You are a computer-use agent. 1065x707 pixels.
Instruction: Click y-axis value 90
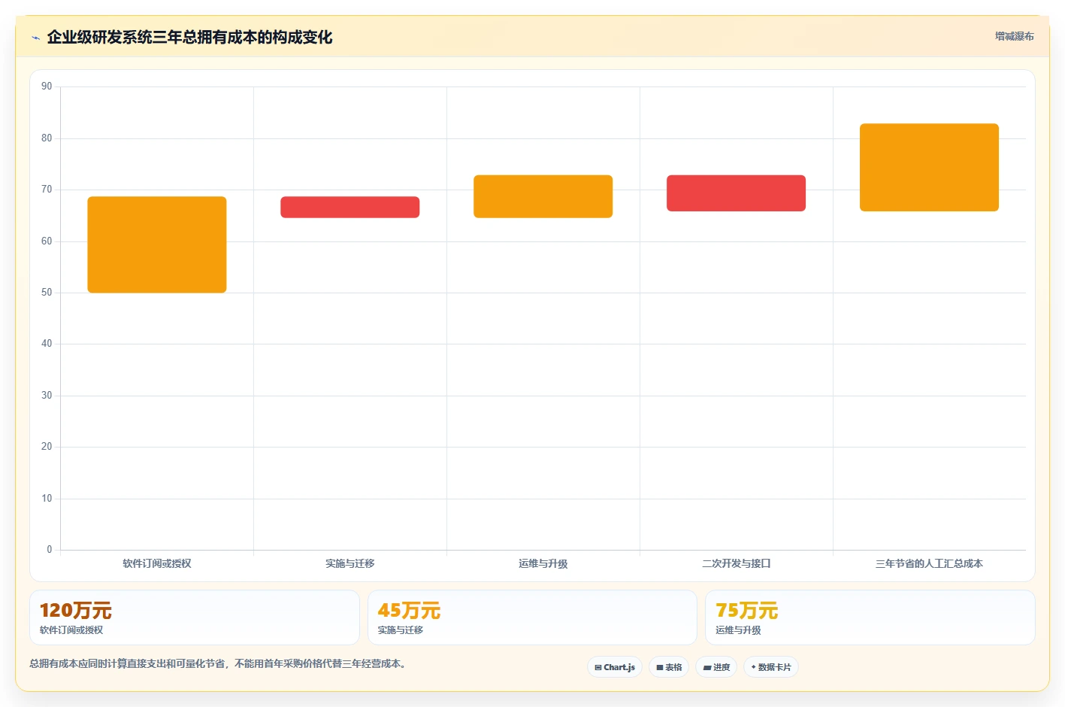(x=47, y=86)
